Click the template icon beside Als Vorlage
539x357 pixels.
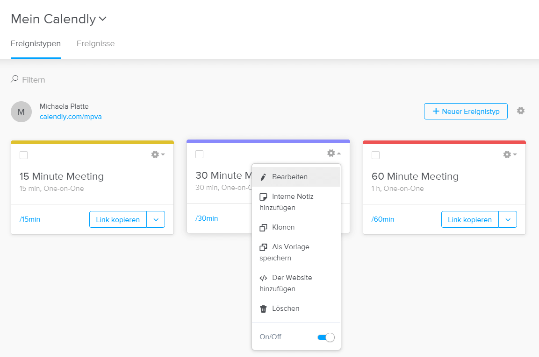point(263,247)
